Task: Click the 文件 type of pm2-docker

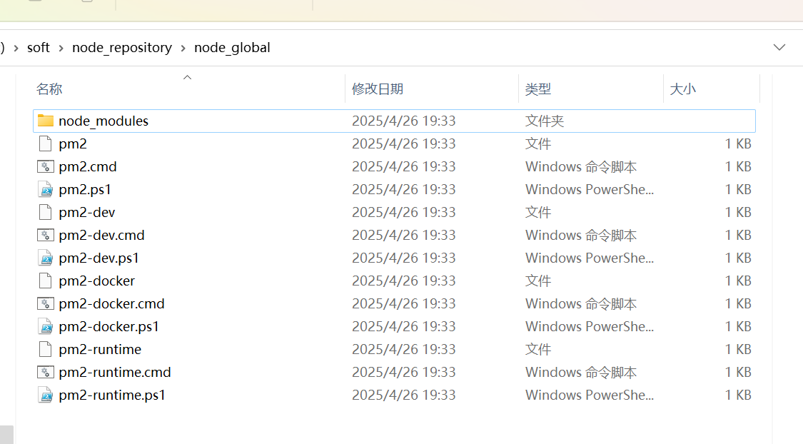Action: (x=537, y=281)
